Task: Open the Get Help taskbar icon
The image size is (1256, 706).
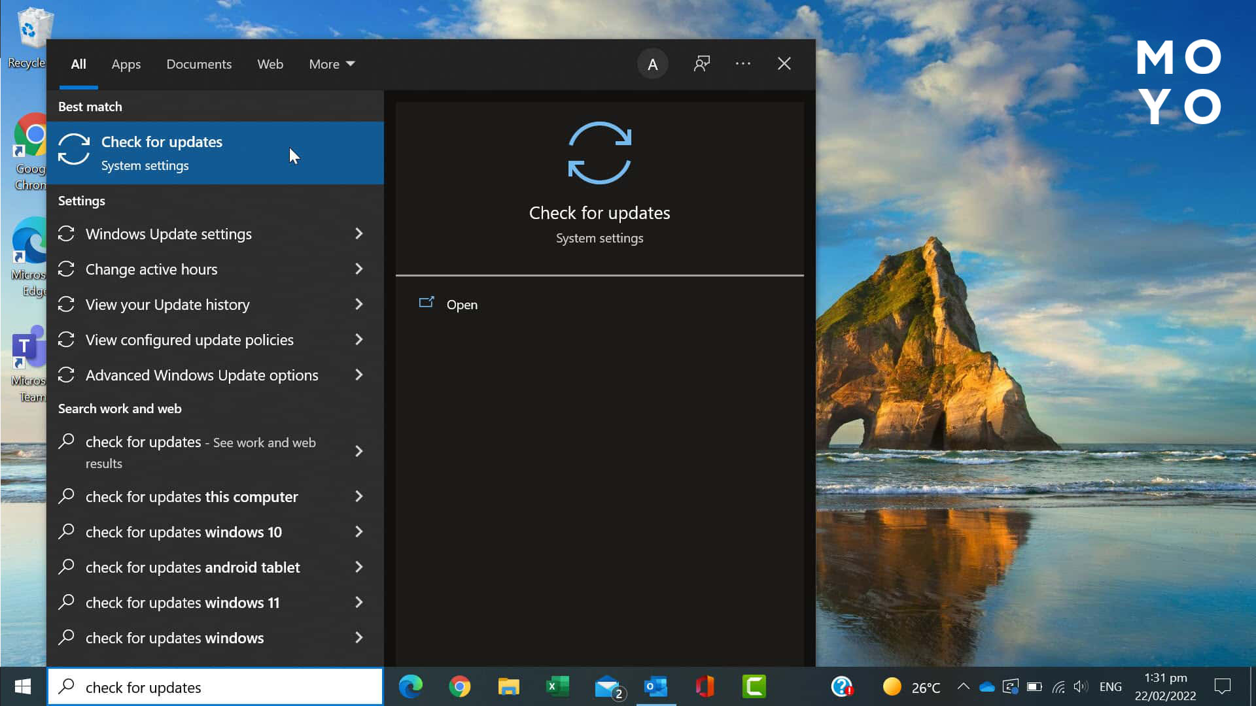Action: coord(841,686)
